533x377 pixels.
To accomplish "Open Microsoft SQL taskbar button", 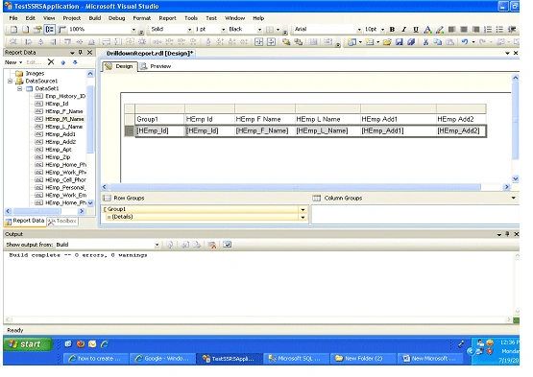I will pos(295,359).
